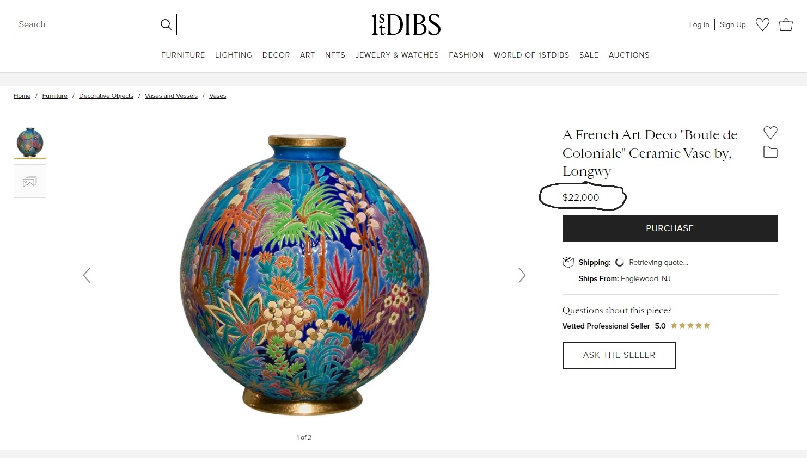Show next vase image arrow
The height and width of the screenshot is (458, 807).
point(522,275)
